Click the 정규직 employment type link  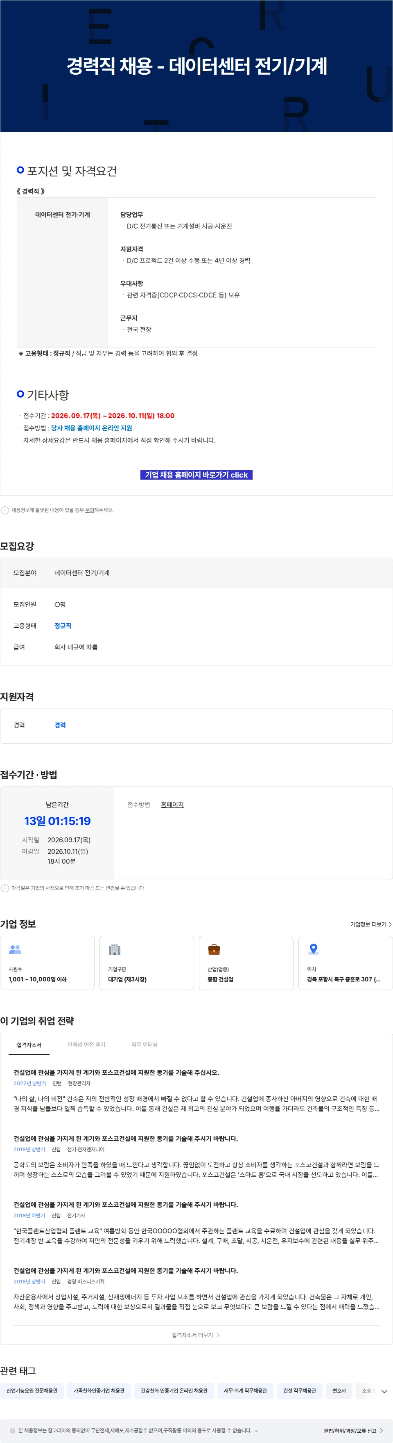(x=63, y=626)
